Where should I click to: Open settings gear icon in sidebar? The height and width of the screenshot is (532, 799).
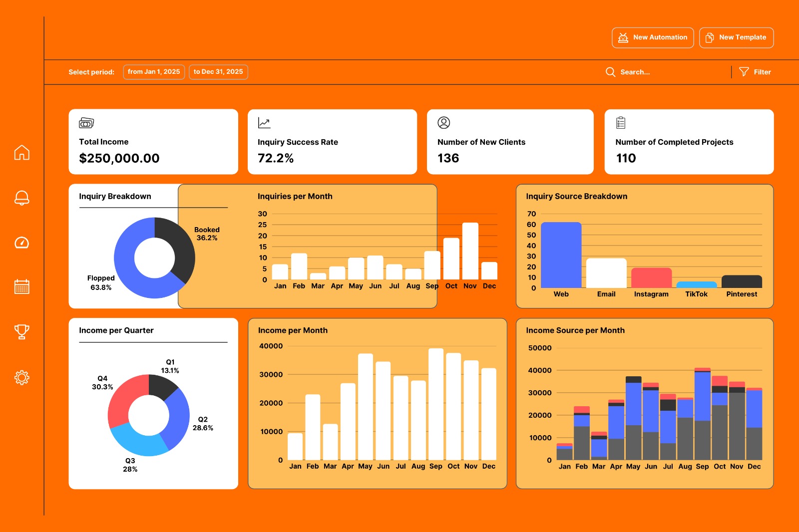21,377
